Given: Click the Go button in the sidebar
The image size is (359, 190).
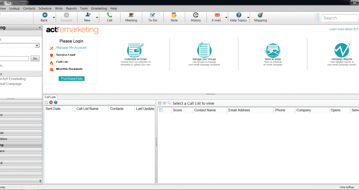Looking at the screenshot, I should click(x=35, y=58).
